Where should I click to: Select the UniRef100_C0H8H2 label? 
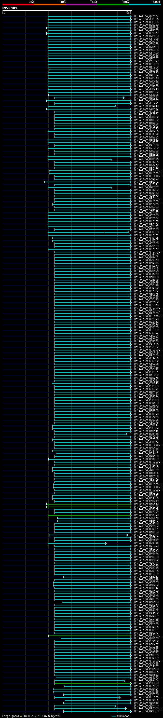(x=146, y=406)
